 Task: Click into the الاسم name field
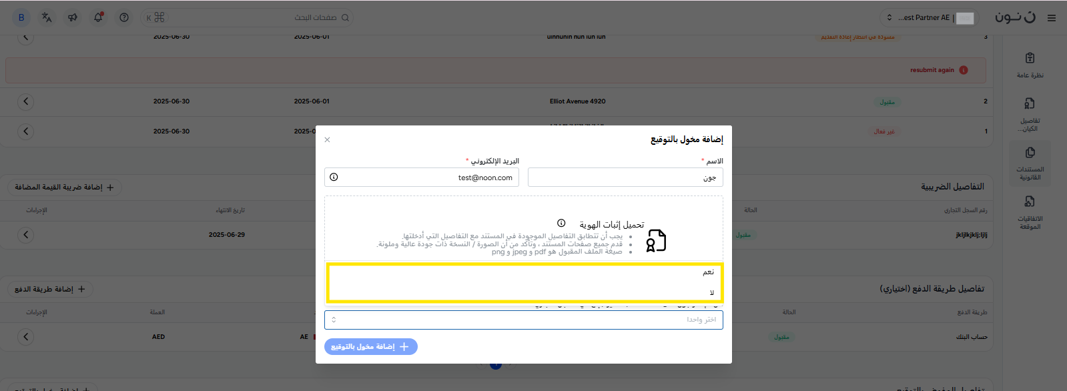[x=625, y=177]
